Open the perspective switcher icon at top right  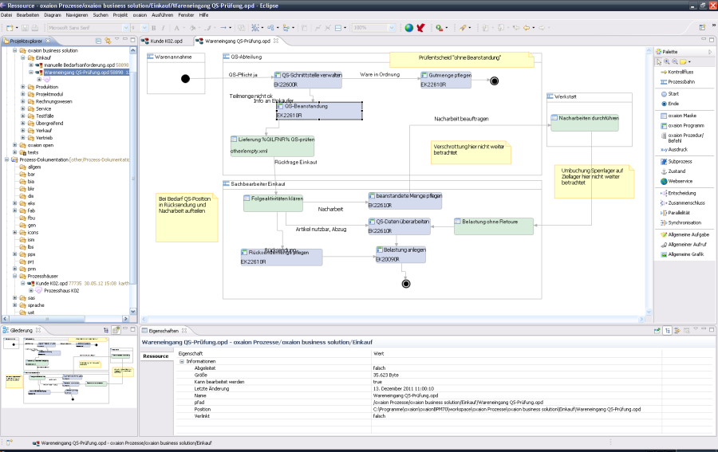pyautogui.click(x=702, y=28)
